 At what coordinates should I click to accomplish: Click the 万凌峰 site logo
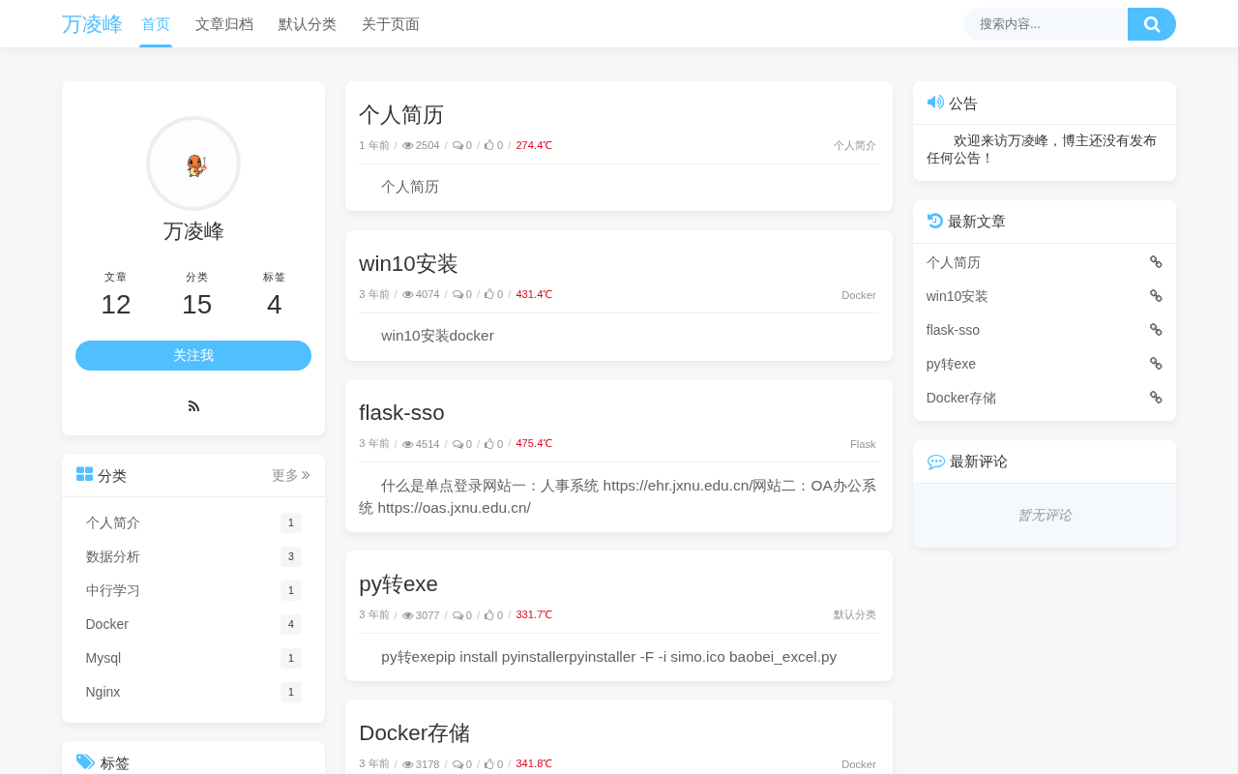click(x=92, y=24)
